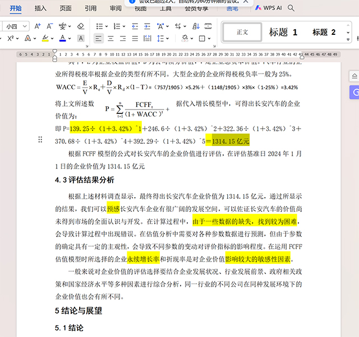Toggle character shading A
359x337 pixels.
pos(81,38)
